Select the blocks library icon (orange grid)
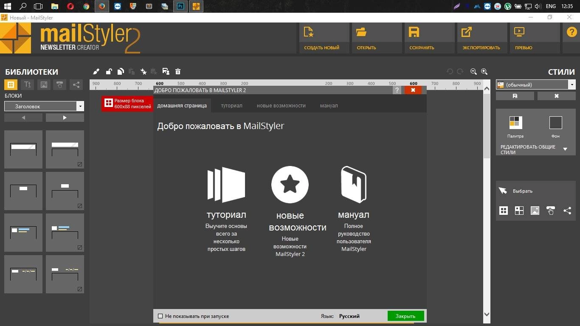This screenshot has height=326, width=580. tap(11, 84)
